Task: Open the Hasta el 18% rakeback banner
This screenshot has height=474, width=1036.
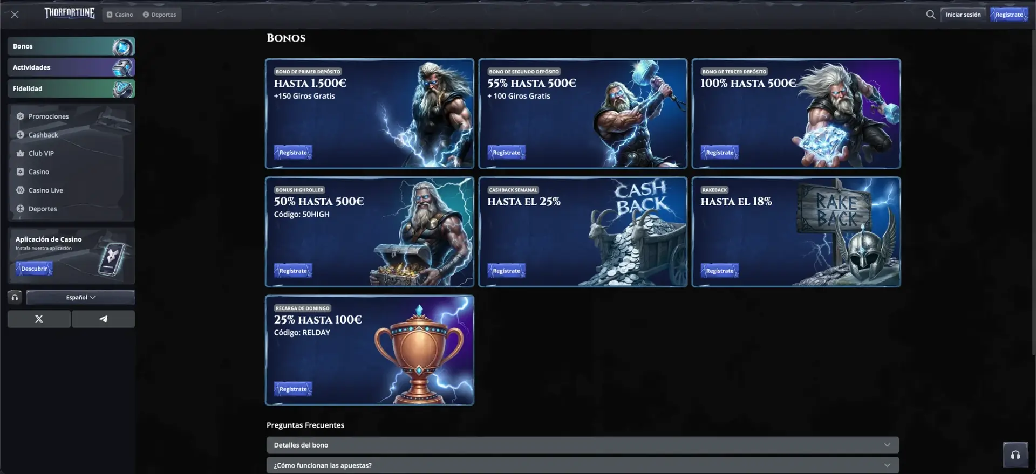Action: pyautogui.click(x=796, y=232)
